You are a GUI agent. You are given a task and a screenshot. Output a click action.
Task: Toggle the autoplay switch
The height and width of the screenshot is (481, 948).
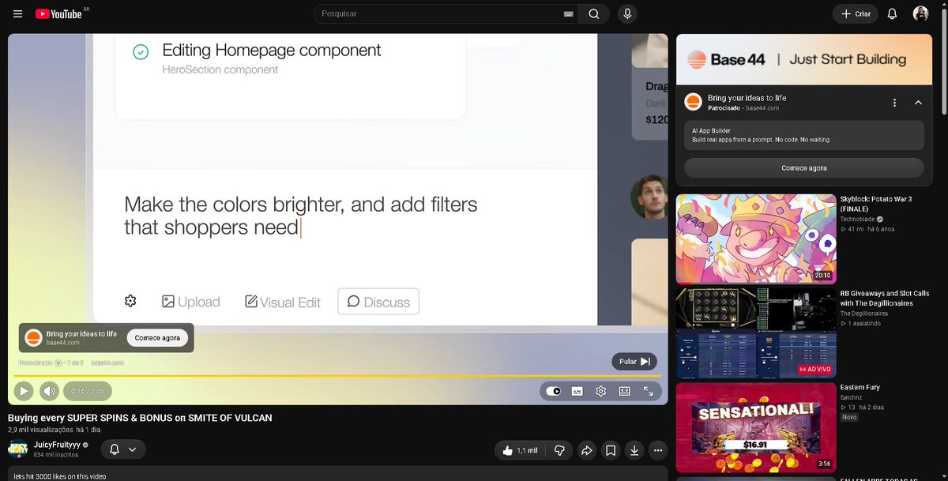click(x=553, y=391)
